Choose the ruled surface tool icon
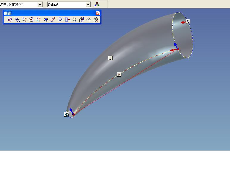This screenshot has width=230, height=181. point(24,20)
